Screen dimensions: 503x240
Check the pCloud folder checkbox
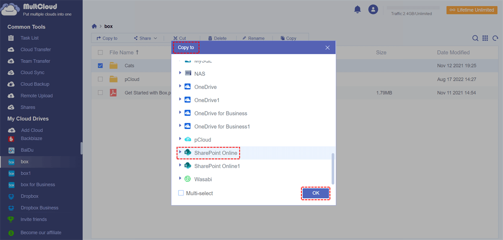tap(100, 79)
